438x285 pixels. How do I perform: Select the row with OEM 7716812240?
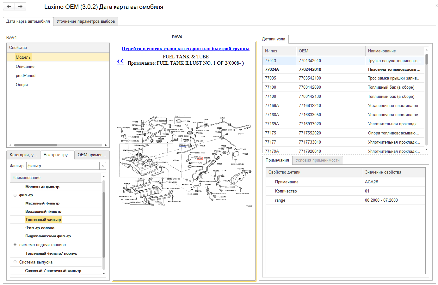tap(343, 105)
